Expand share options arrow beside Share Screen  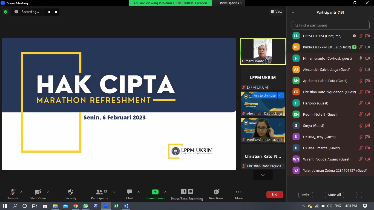tap(165, 192)
